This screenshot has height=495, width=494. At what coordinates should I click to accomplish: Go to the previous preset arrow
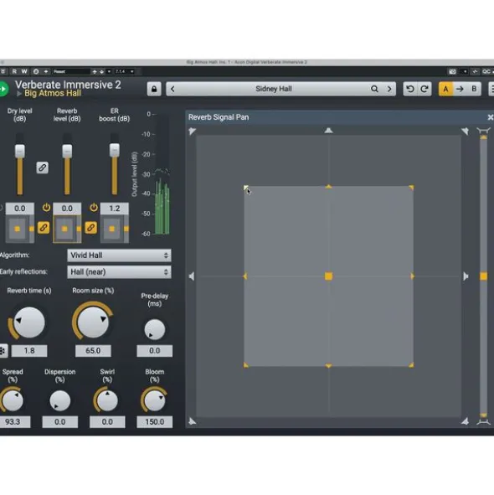point(172,89)
